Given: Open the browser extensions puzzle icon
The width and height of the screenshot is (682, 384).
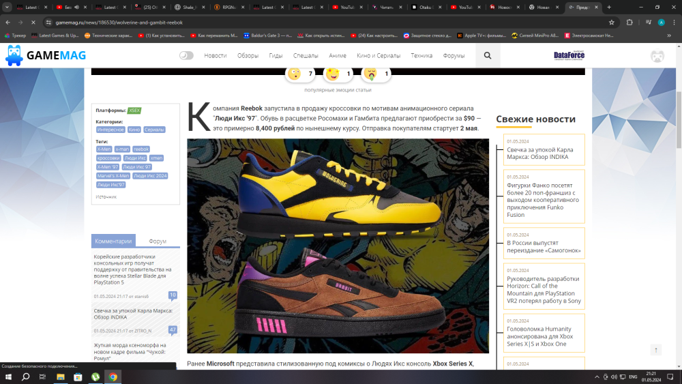Looking at the screenshot, I should (629, 22).
